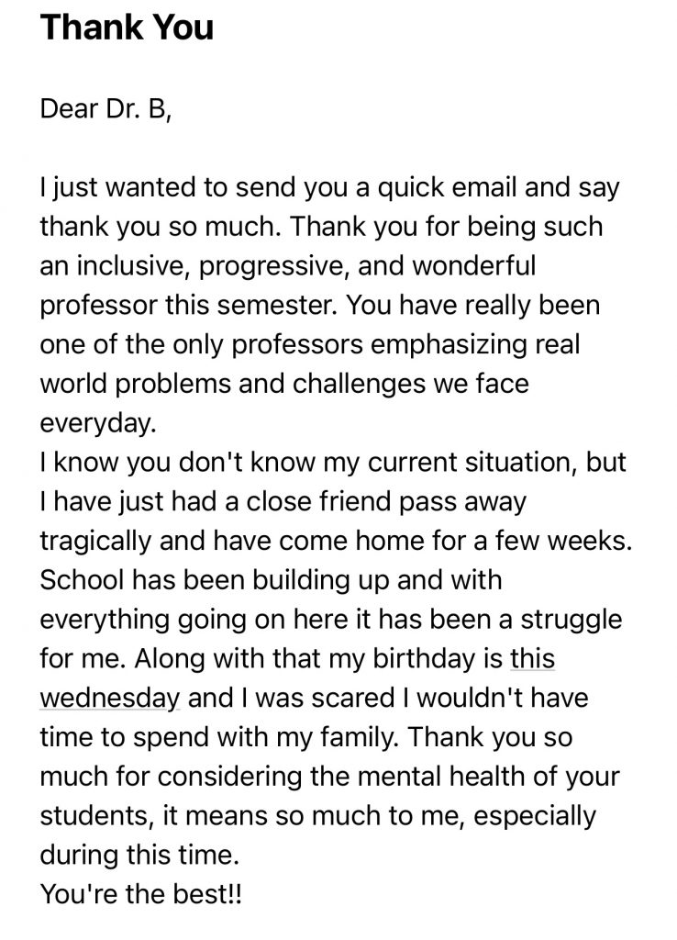This screenshot has width=677, height=940.
Task: Click the 'Dear Dr. B,' greeting line
Action: 106,109
